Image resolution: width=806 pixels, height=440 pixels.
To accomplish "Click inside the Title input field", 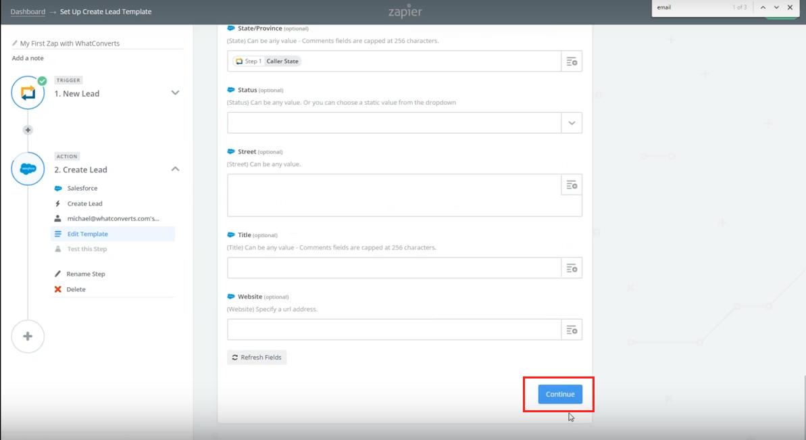I will (395, 268).
